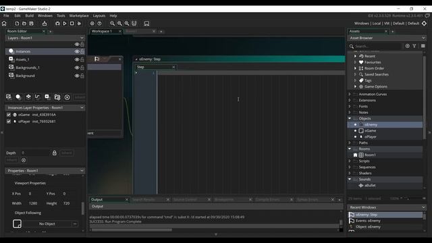Create a new layer folder icon
Viewport: 432px width, 243px height.
[x=57, y=97]
